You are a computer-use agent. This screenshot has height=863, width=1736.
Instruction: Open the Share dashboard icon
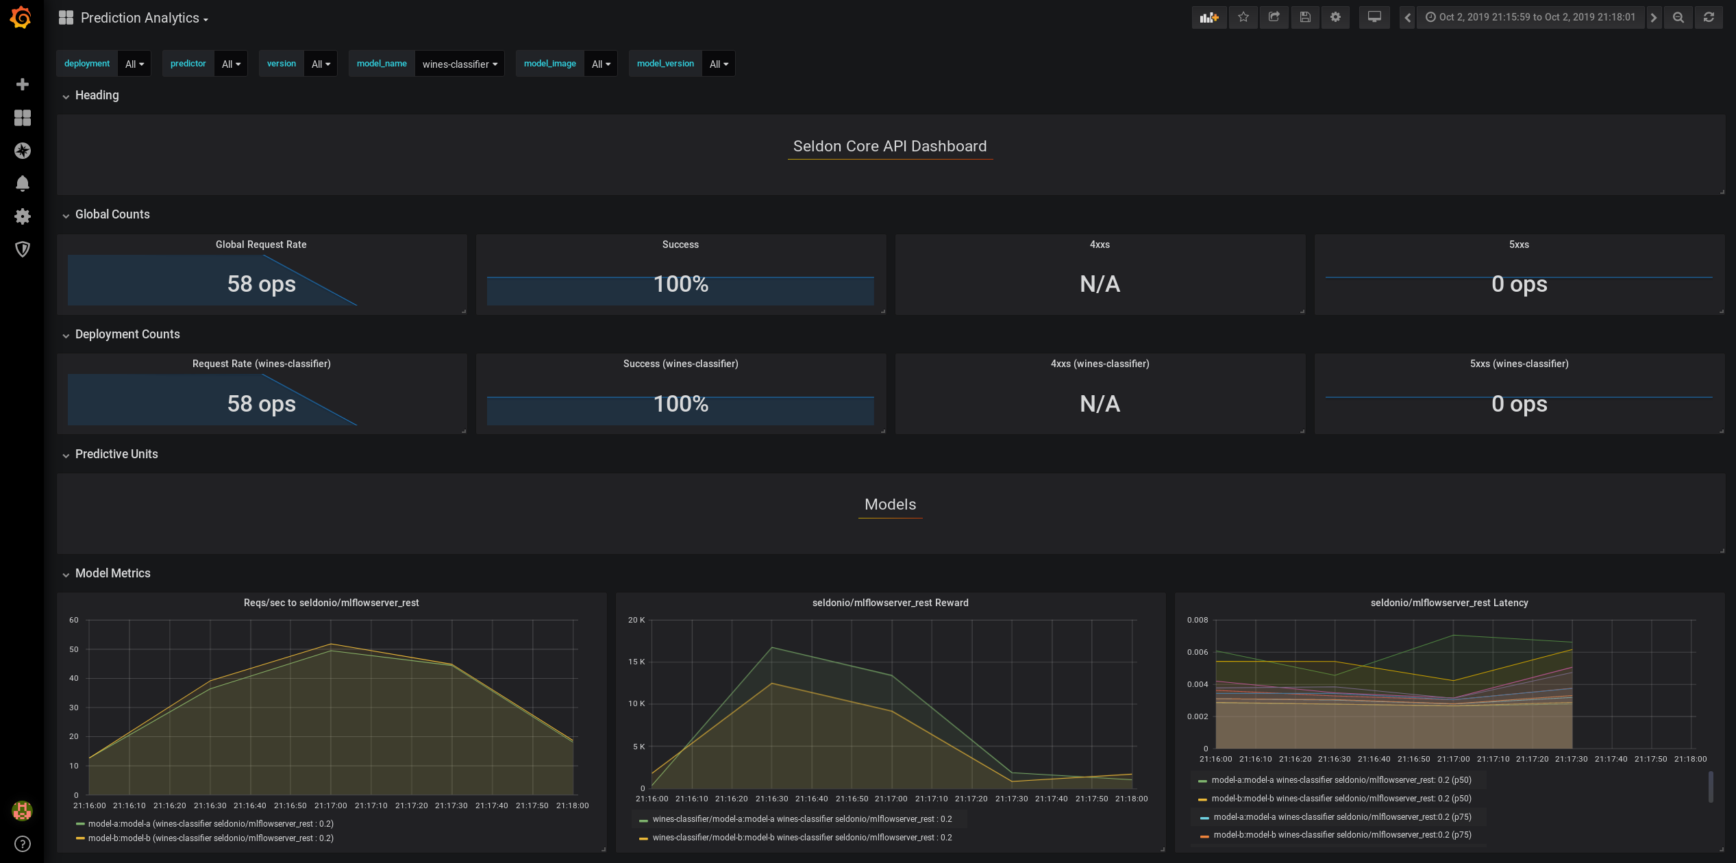click(1274, 17)
